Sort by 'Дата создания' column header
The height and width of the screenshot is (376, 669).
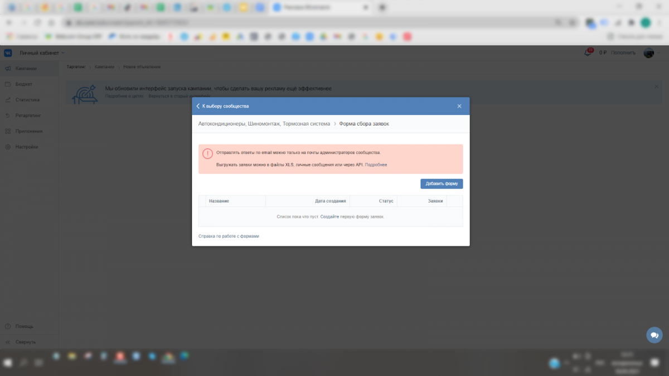click(330, 201)
